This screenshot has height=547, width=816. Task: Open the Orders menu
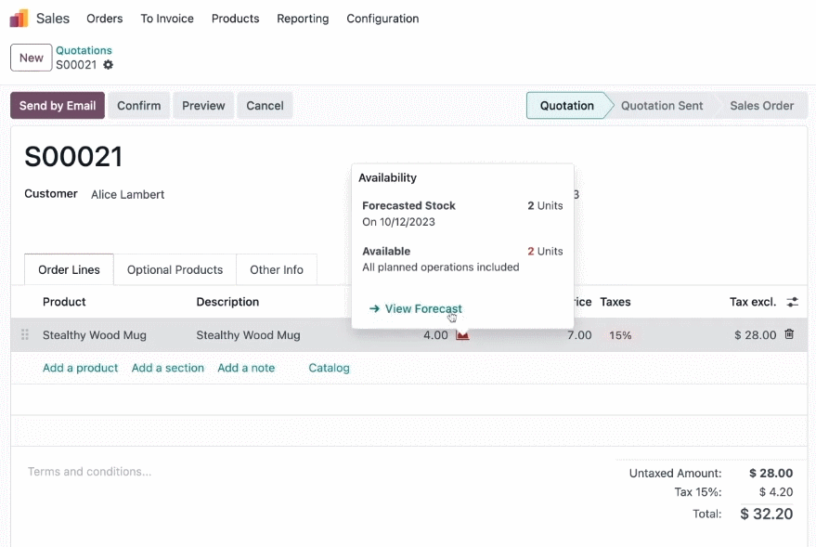(105, 19)
